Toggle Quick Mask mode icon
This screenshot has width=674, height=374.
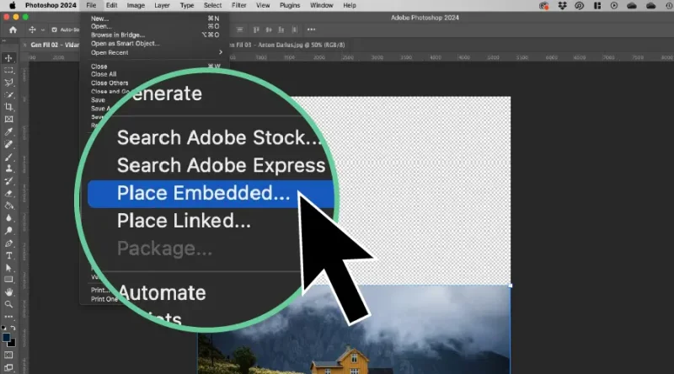click(x=8, y=355)
